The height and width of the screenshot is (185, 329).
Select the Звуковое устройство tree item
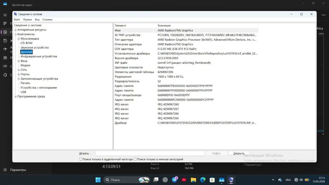click(35, 48)
